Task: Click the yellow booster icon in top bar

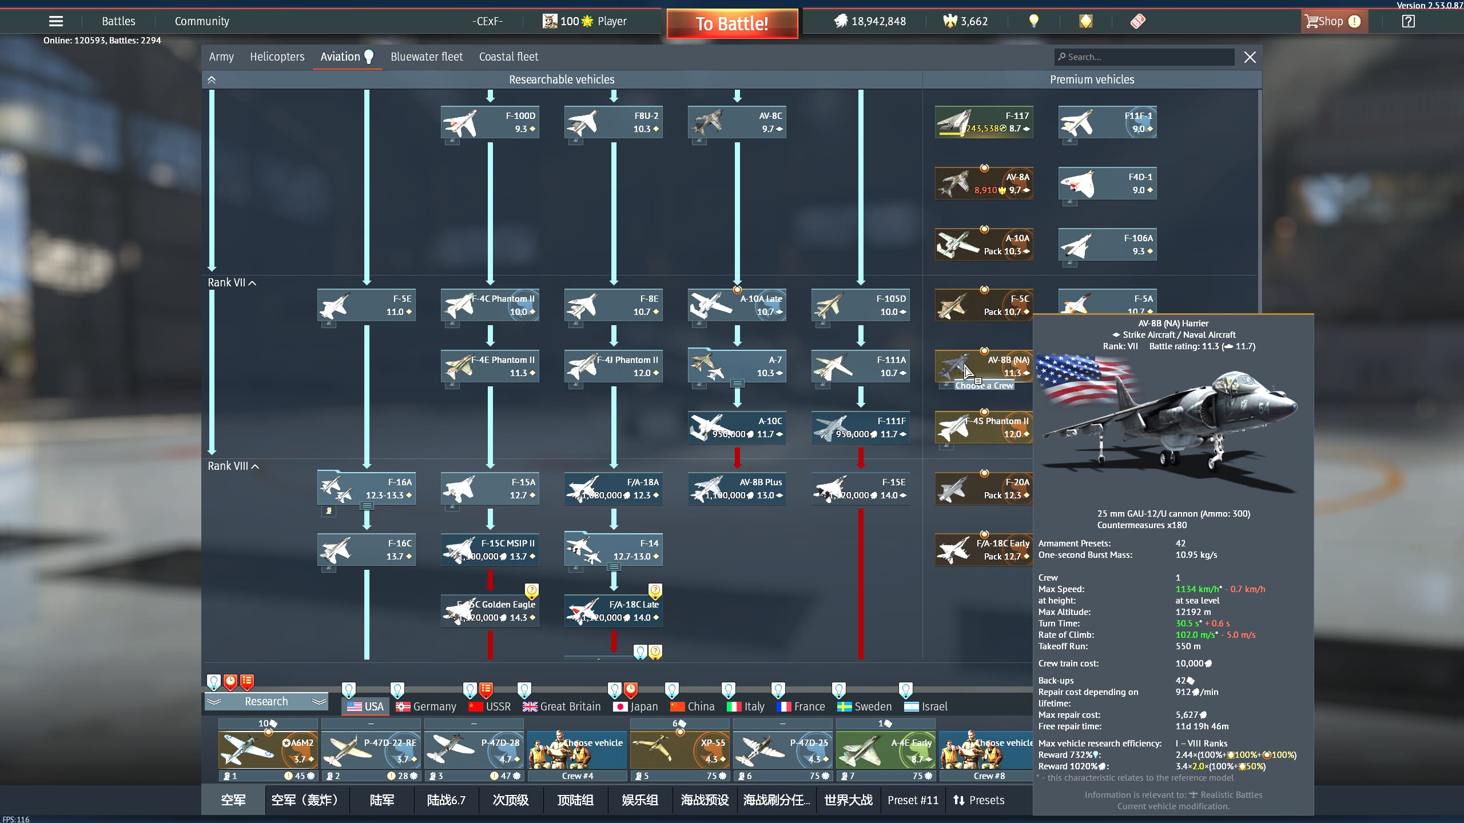Action: (1085, 21)
